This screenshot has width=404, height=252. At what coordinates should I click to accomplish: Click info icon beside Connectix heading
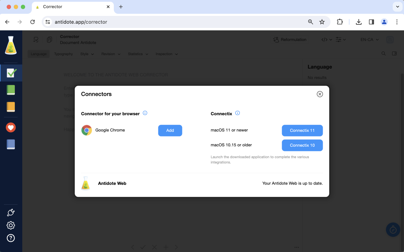(238, 113)
